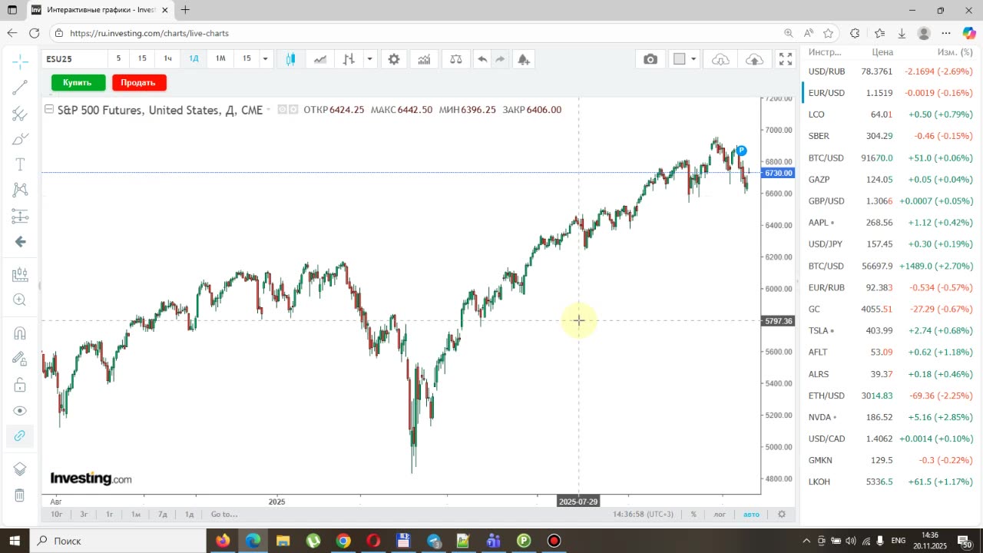Open the Windows Start menu
Image resolution: width=983 pixels, height=553 pixels.
(x=15, y=541)
